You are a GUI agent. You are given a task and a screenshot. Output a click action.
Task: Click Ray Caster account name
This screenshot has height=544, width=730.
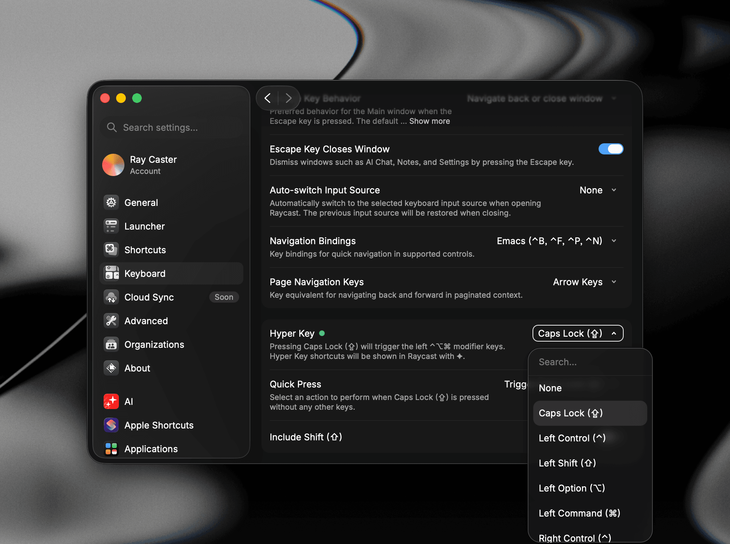tap(153, 159)
